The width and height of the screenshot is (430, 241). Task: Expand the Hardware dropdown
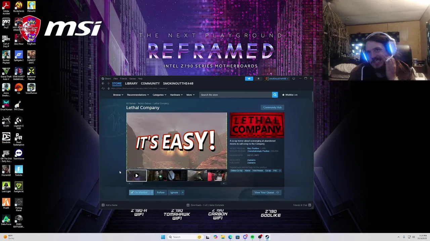coord(176,95)
